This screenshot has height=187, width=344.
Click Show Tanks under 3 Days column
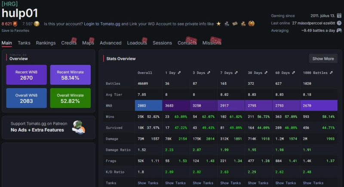(203, 183)
